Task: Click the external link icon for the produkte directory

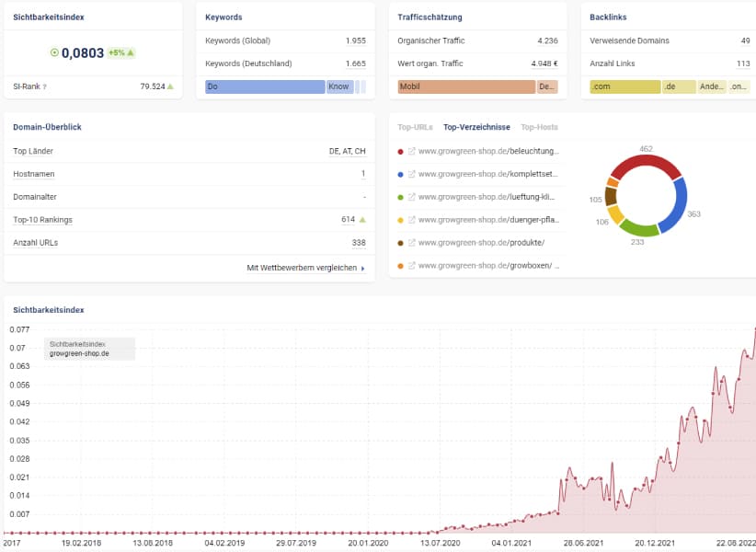Action: (412, 243)
